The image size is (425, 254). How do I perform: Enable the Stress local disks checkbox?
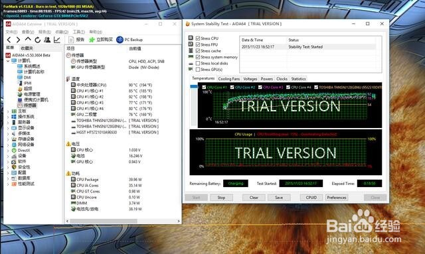[198, 64]
